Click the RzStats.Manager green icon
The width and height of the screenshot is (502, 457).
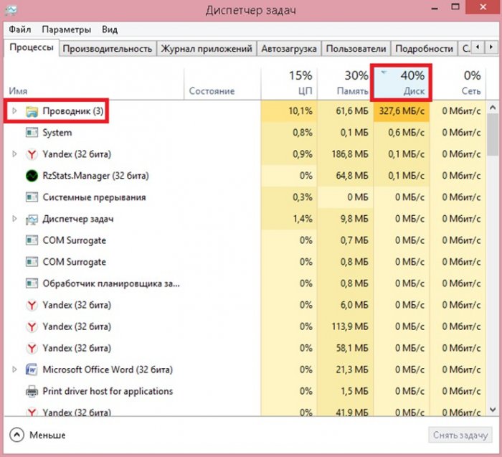point(32,176)
